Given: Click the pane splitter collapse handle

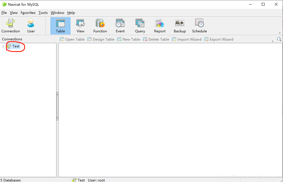Looking at the screenshot, I should [57, 106].
